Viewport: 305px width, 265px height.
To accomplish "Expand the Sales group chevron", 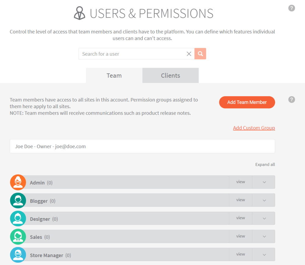I will point(264,236).
